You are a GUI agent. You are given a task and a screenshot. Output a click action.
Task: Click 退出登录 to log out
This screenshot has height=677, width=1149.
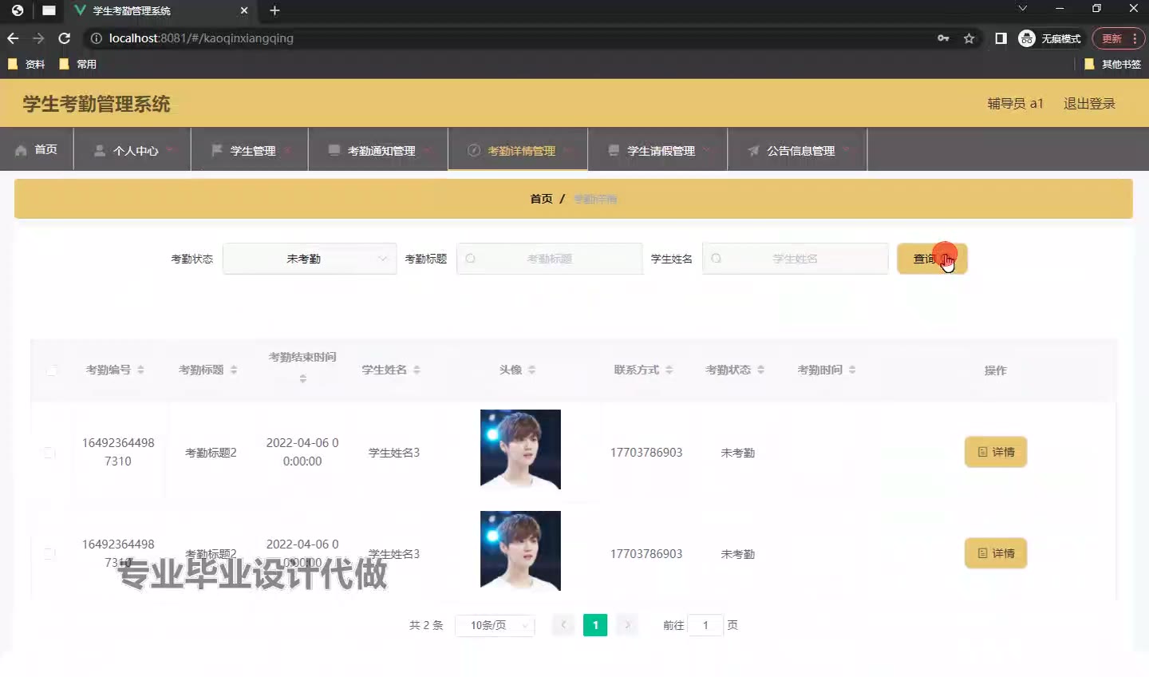(1089, 104)
